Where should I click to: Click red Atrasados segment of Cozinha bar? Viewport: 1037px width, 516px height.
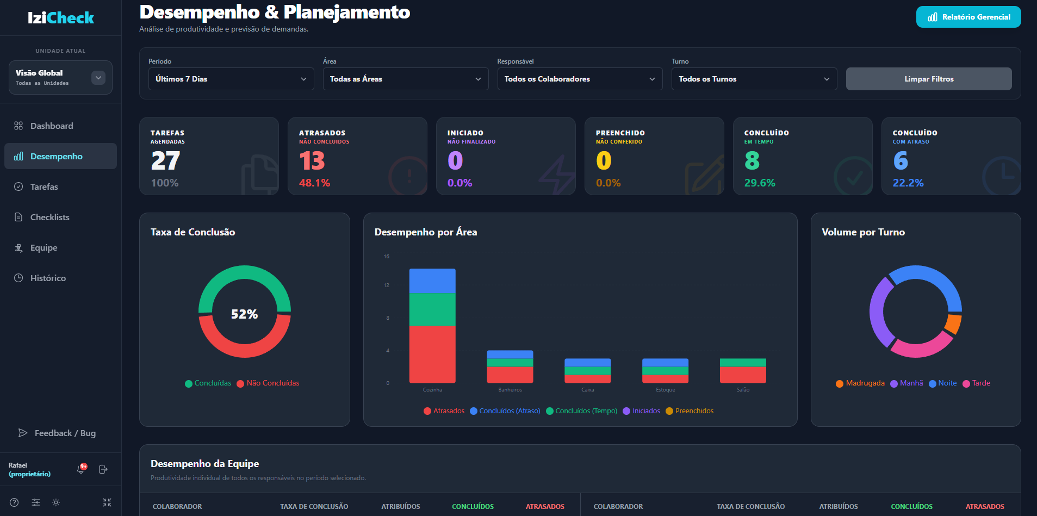coord(432,355)
